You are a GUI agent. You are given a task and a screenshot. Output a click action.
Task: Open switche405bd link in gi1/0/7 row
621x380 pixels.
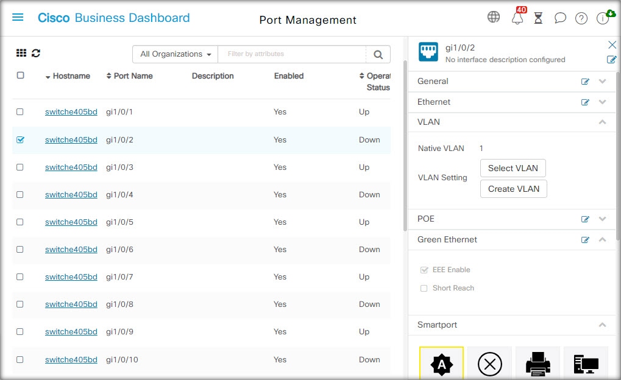[71, 277]
